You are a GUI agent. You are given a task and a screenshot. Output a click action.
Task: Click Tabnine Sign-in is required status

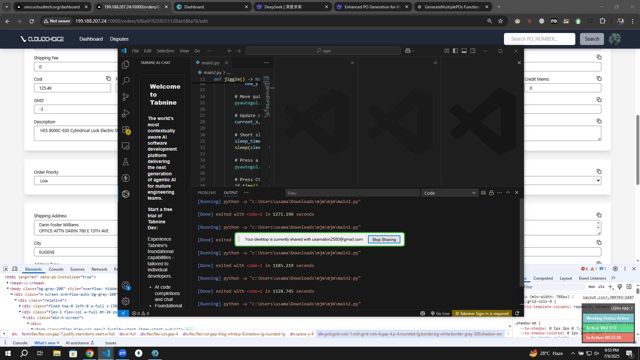482,313
